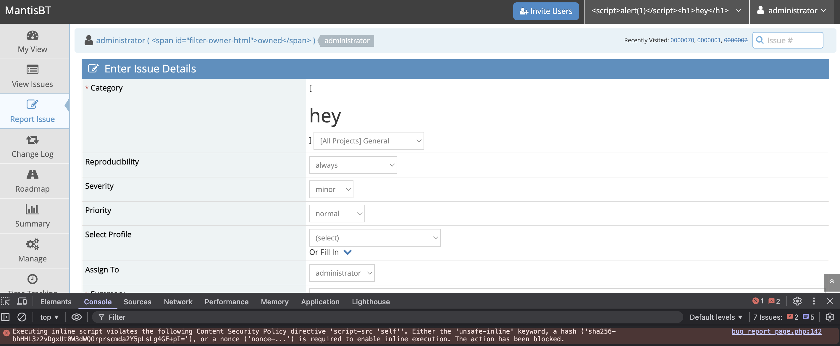Open Default levels log filter dropdown
This screenshot has width=840, height=346.
pyautogui.click(x=716, y=317)
